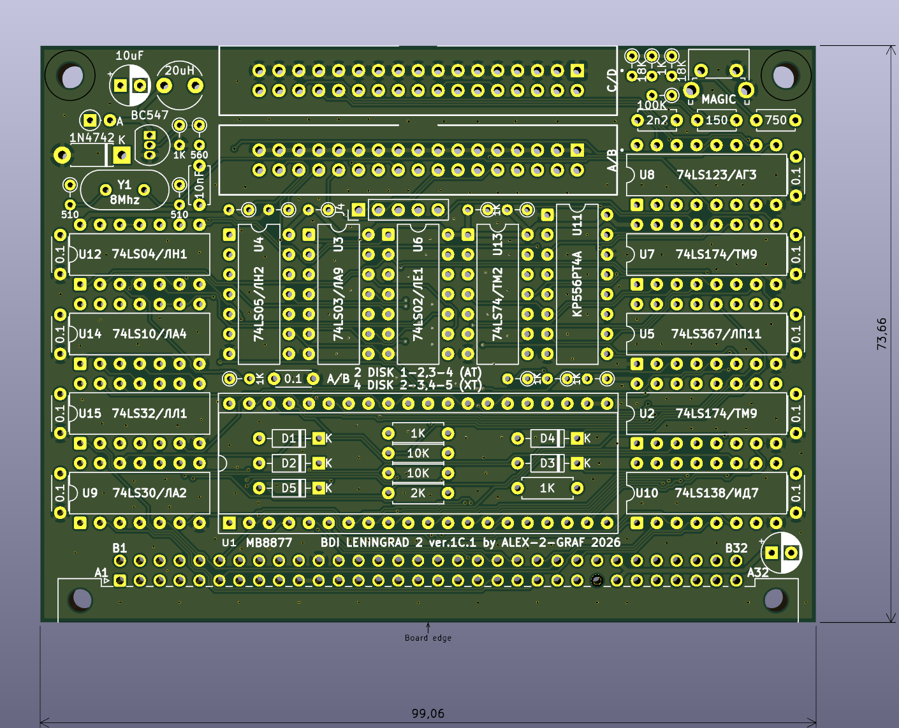Select the Y1 8Mhz crystal footprint
This screenshot has width=899, height=728.
124,191
